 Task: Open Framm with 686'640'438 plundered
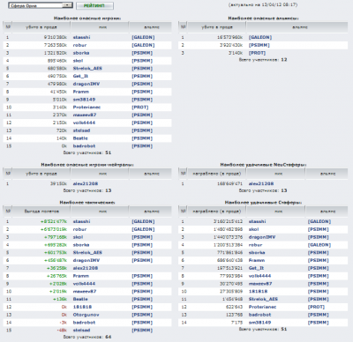pyautogui.click(x=257, y=260)
